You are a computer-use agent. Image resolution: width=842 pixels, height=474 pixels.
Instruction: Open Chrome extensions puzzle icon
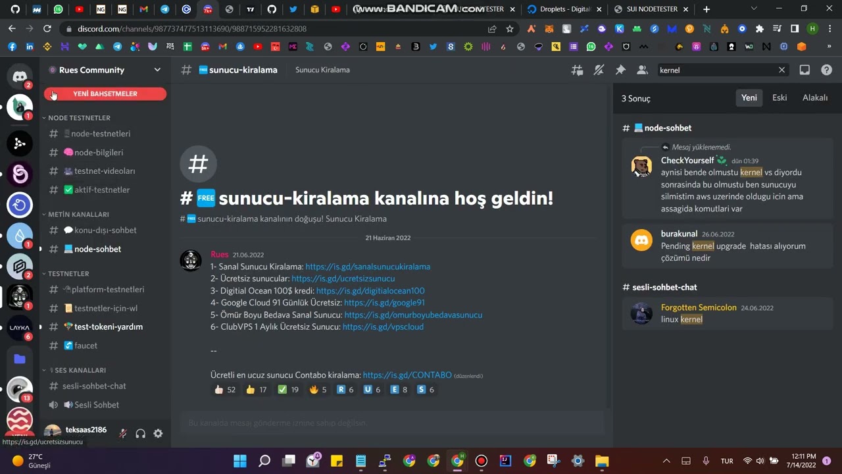point(760,29)
